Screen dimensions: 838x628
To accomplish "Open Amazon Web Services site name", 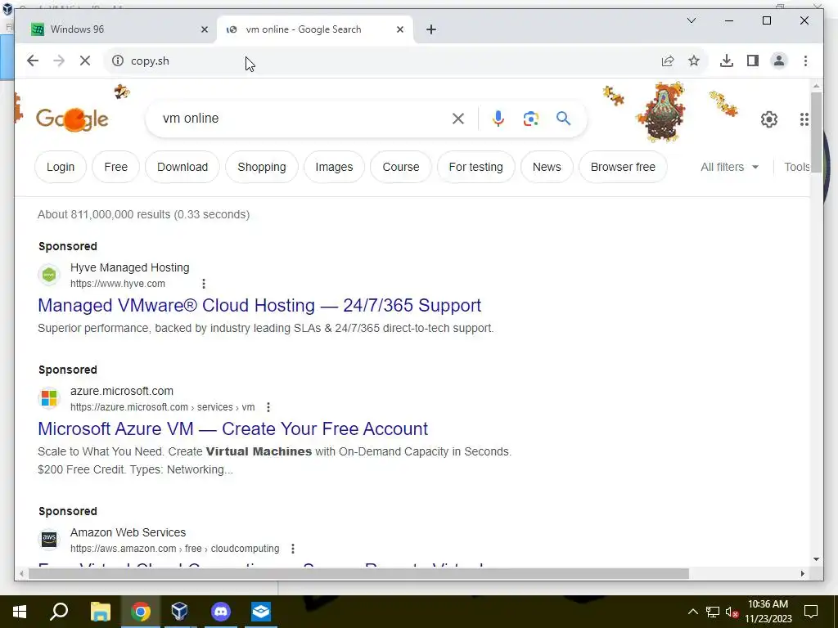I will pyautogui.click(x=128, y=532).
